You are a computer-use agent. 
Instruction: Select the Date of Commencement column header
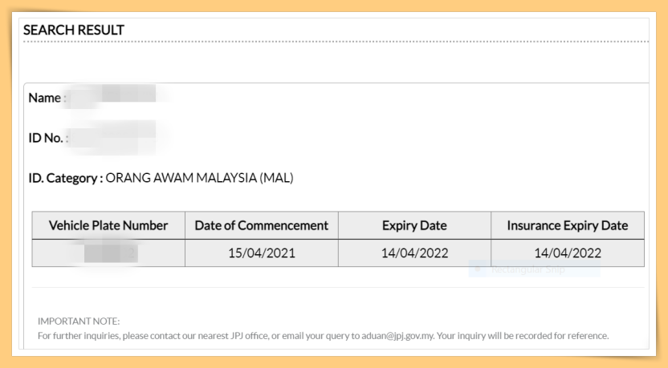262,225
